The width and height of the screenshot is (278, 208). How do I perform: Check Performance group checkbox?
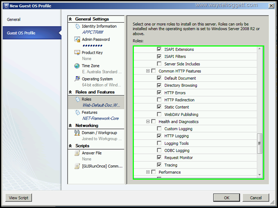[x=154, y=172]
